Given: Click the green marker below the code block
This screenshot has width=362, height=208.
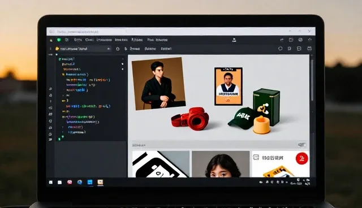Looking at the screenshot, I should click(x=59, y=139).
